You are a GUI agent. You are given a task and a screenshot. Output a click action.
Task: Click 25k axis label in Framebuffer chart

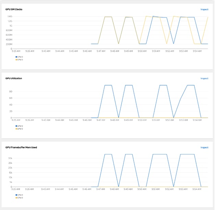(10, 163)
